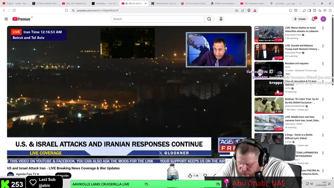Go to YouTube Premium home logo
This screenshot has width=334, height=188.
tap(21, 19)
